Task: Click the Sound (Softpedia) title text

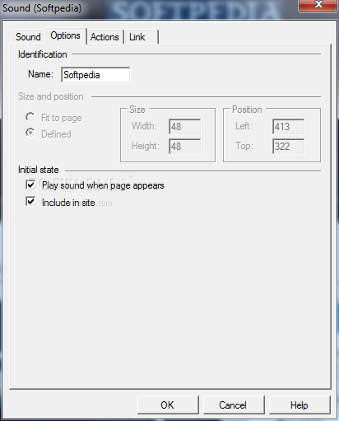Action: [x=42, y=8]
